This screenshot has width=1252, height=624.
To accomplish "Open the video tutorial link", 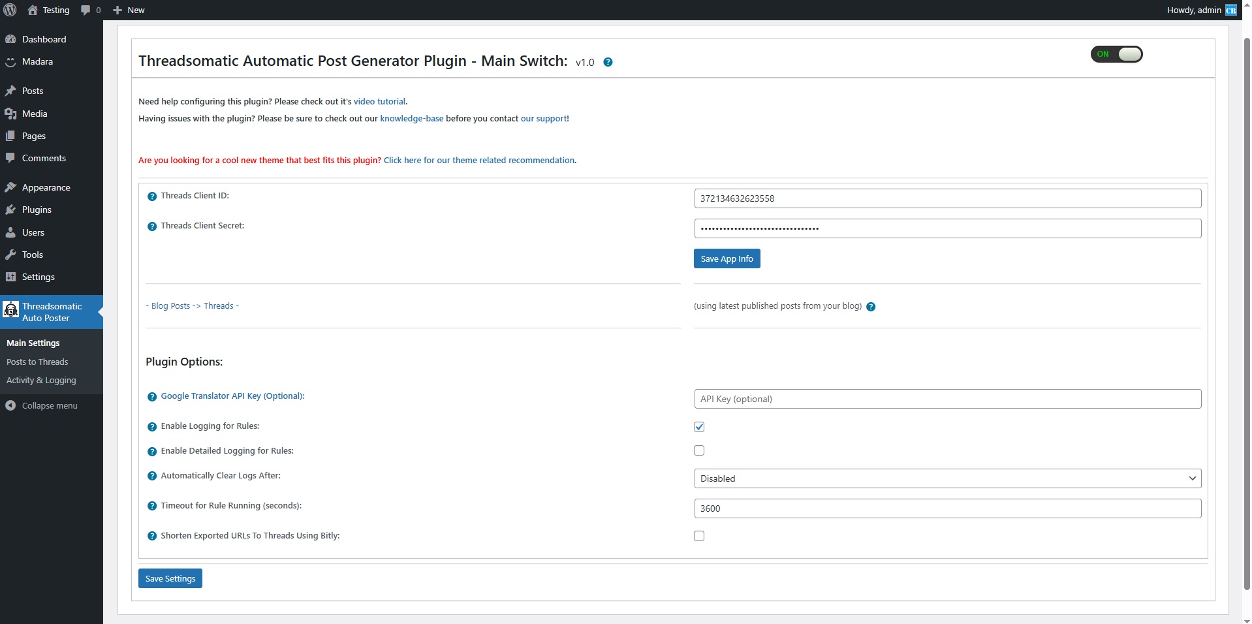I will 379,101.
